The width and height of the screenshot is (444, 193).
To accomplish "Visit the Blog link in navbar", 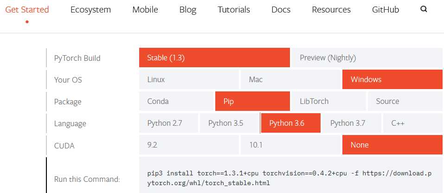I will tap(188, 10).
